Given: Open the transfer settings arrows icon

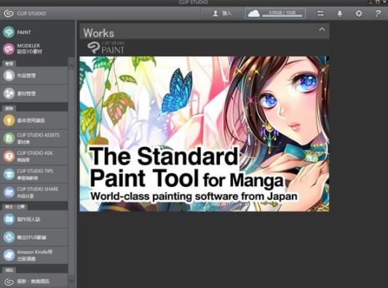Looking at the screenshot, I should [x=320, y=13].
